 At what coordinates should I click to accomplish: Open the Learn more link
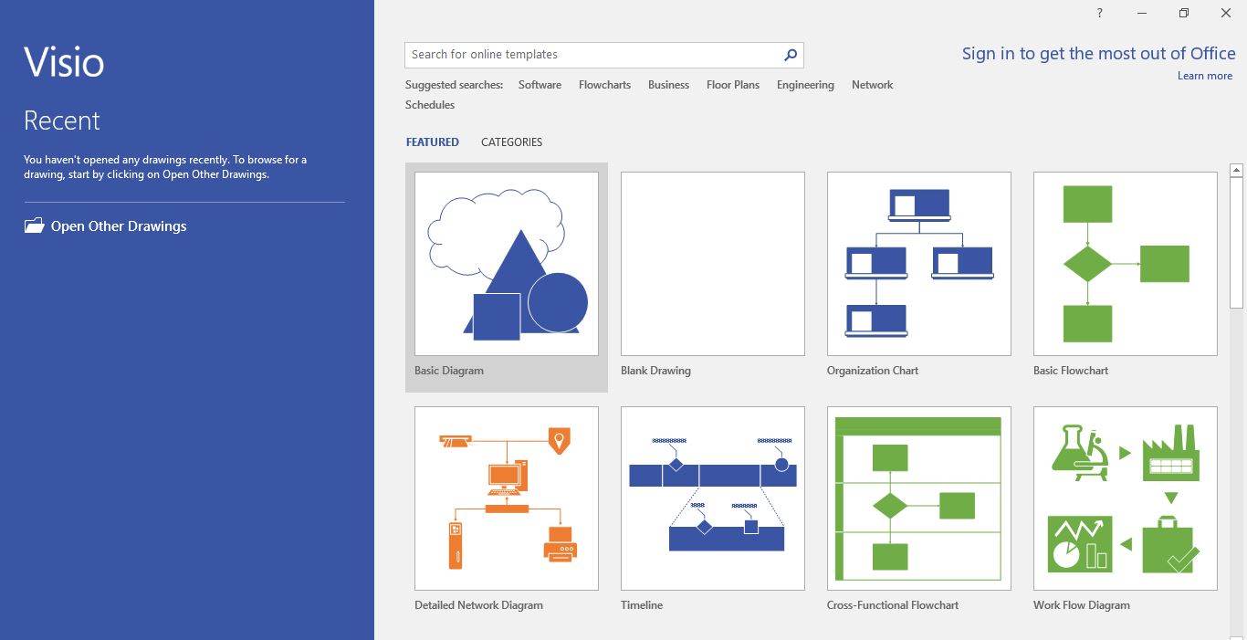[x=1204, y=76]
